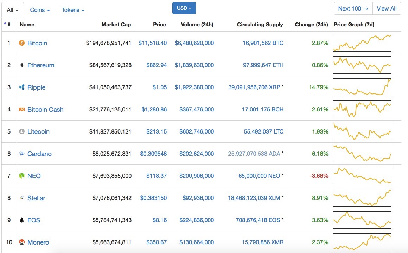
Task: Click the Monero logo icon
Action: point(22,242)
